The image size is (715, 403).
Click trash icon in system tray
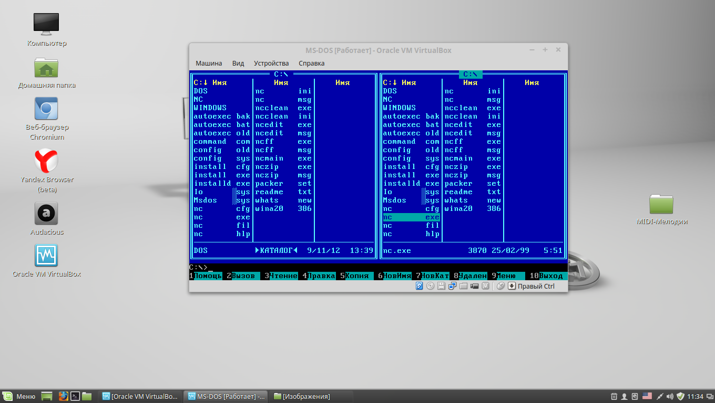(x=614, y=396)
